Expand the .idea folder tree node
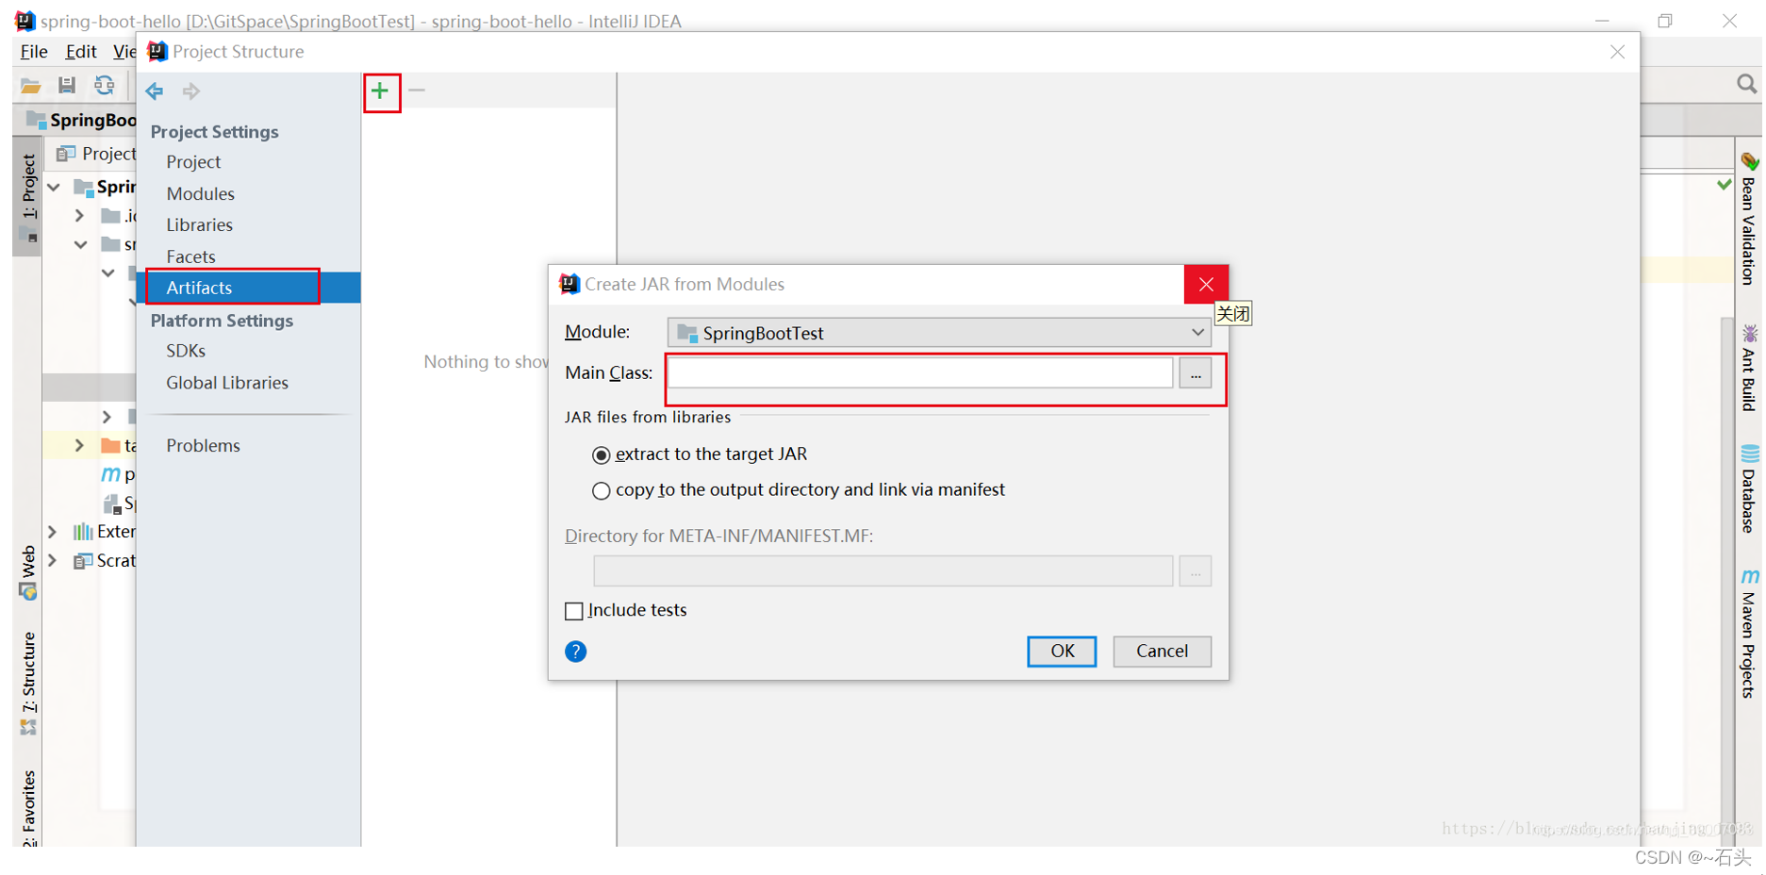The width and height of the screenshot is (1766, 875). coord(80,216)
